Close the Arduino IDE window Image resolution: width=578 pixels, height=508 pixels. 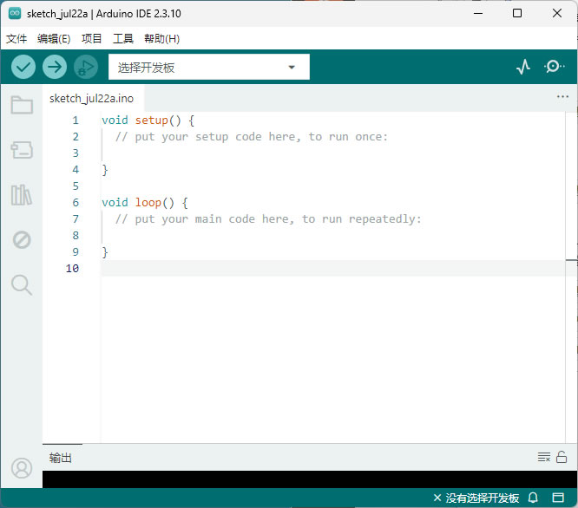(557, 13)
